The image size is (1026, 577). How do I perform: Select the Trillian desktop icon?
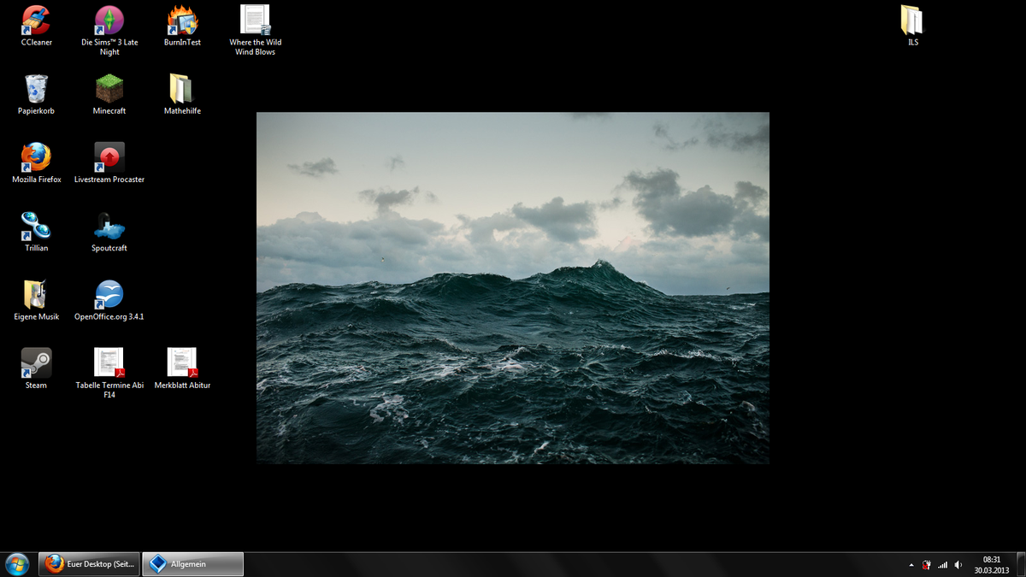[x=36, y=226]
